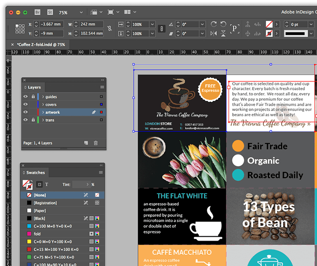Open Adobe Stock via St icon
This screenshot has height=266, width=317.
[50, 12]
